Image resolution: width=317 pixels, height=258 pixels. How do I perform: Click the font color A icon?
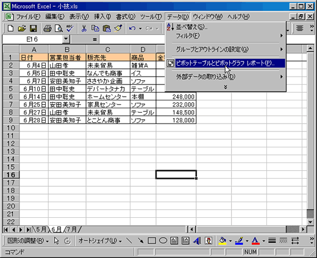coord(255,241)
